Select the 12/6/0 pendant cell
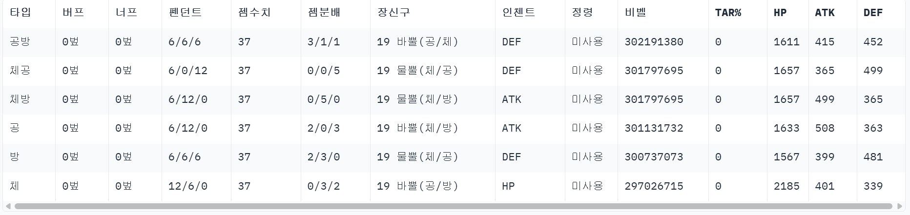The width and height of the screenshot is (910, 215). point(187,186)
